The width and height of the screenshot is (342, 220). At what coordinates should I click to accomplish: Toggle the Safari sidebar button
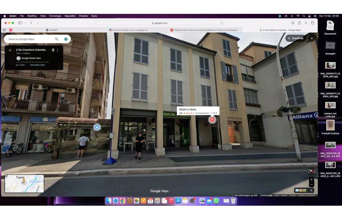19,23
